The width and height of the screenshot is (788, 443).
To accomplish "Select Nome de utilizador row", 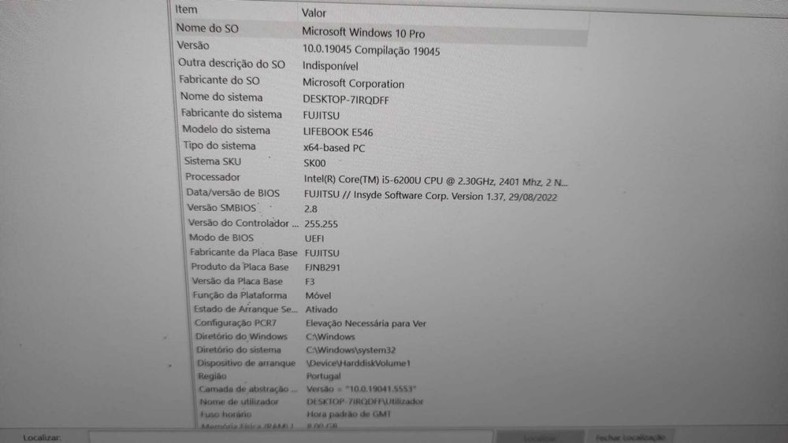I will click(x=240, y=402).
